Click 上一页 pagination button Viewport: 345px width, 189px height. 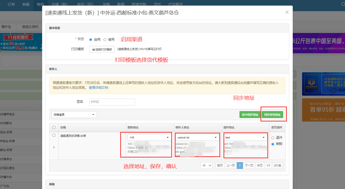[231, 165]
